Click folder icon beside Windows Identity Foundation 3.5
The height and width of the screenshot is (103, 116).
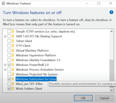click(x=13, y=60)
